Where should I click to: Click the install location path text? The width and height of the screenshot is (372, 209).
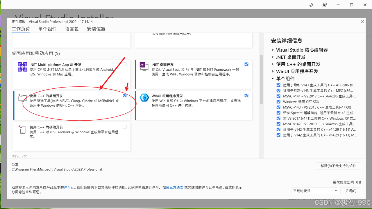[x=57, y=169]
